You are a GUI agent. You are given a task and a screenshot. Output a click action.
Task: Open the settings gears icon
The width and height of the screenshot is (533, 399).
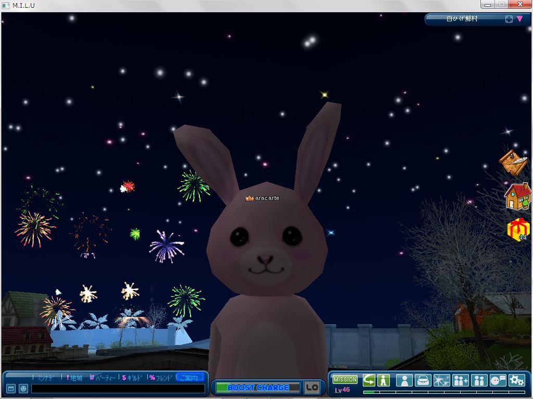[516, 380]
